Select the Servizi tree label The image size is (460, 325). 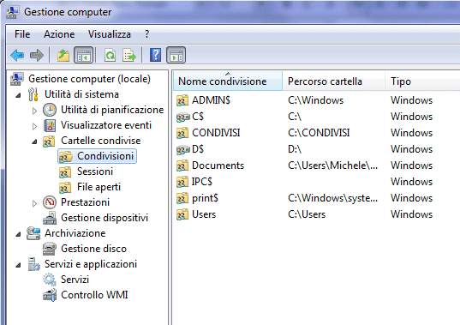[x=75, y=280]
